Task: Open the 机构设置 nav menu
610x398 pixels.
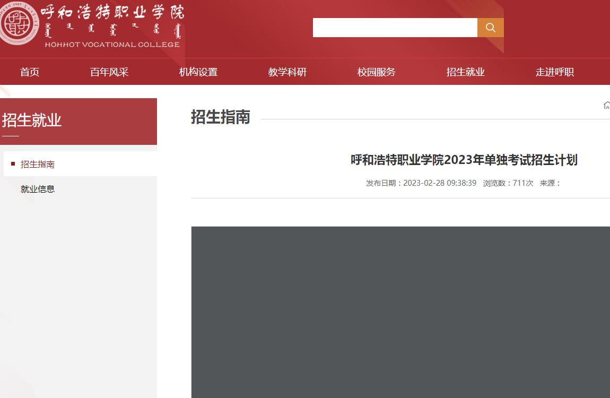Action: pyautogui.click(x=198, y=72)
